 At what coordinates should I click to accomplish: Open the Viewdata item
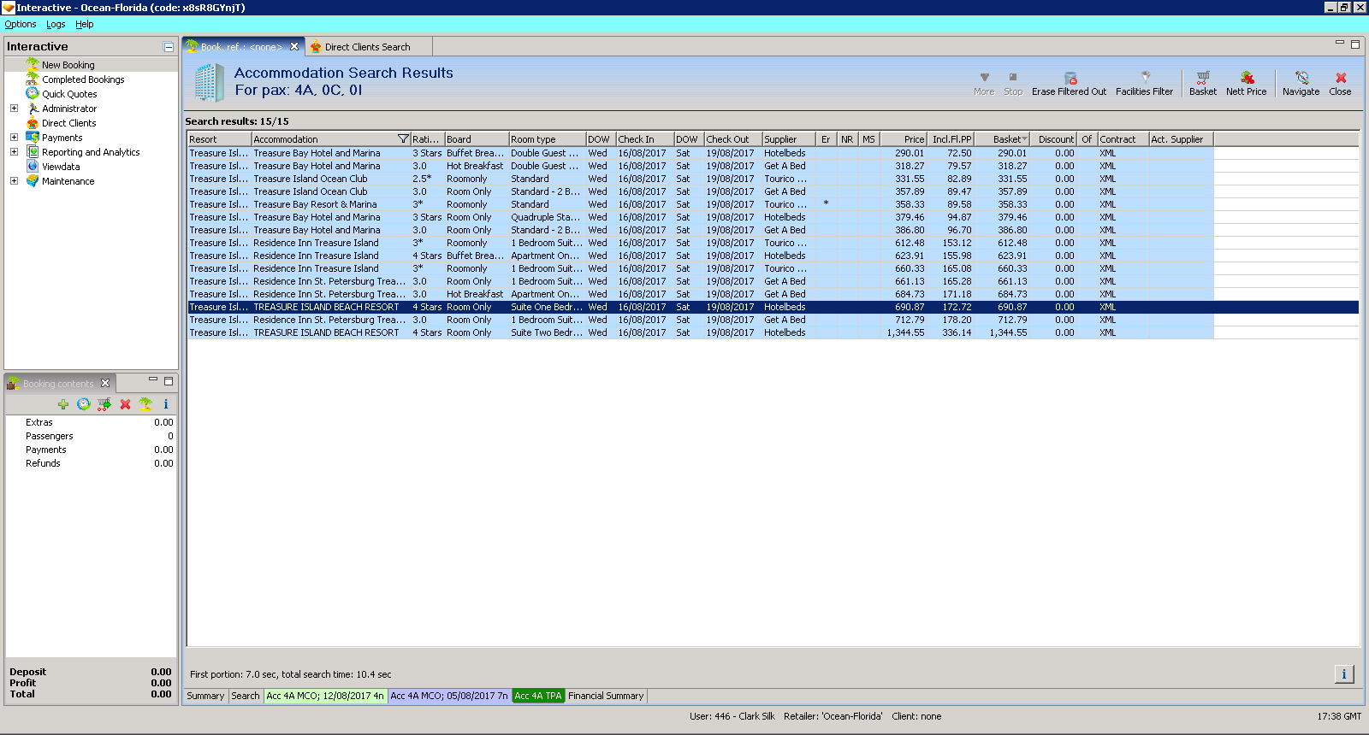coord(61,167)
